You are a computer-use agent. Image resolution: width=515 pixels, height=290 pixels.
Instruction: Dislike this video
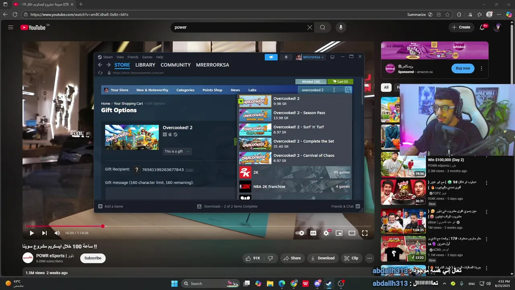(270, 258)
